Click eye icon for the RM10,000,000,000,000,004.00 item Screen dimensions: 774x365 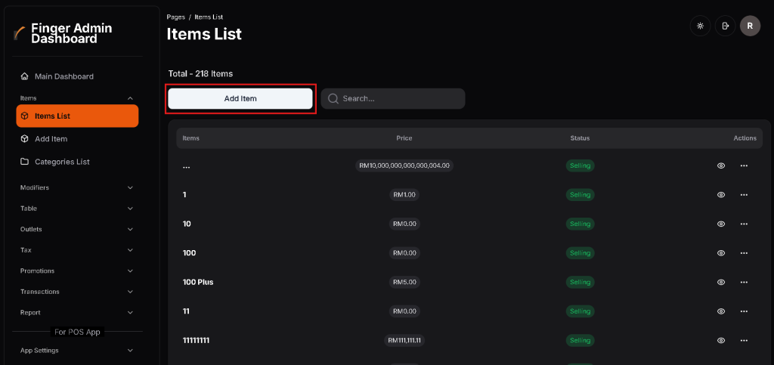click(721, 165)
